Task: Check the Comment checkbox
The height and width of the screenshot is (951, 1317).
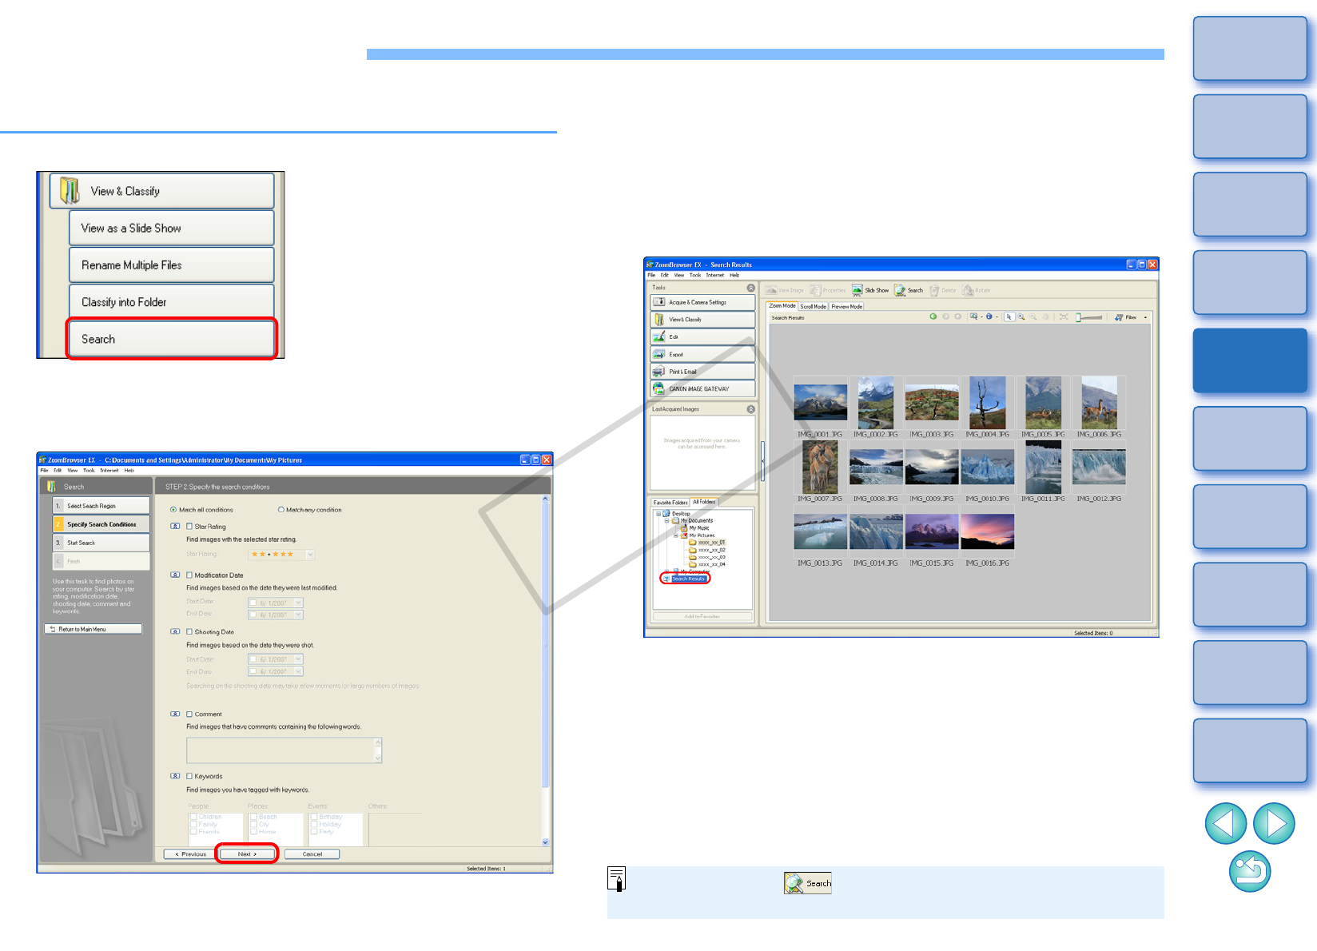Action: (x=189, y=714)
